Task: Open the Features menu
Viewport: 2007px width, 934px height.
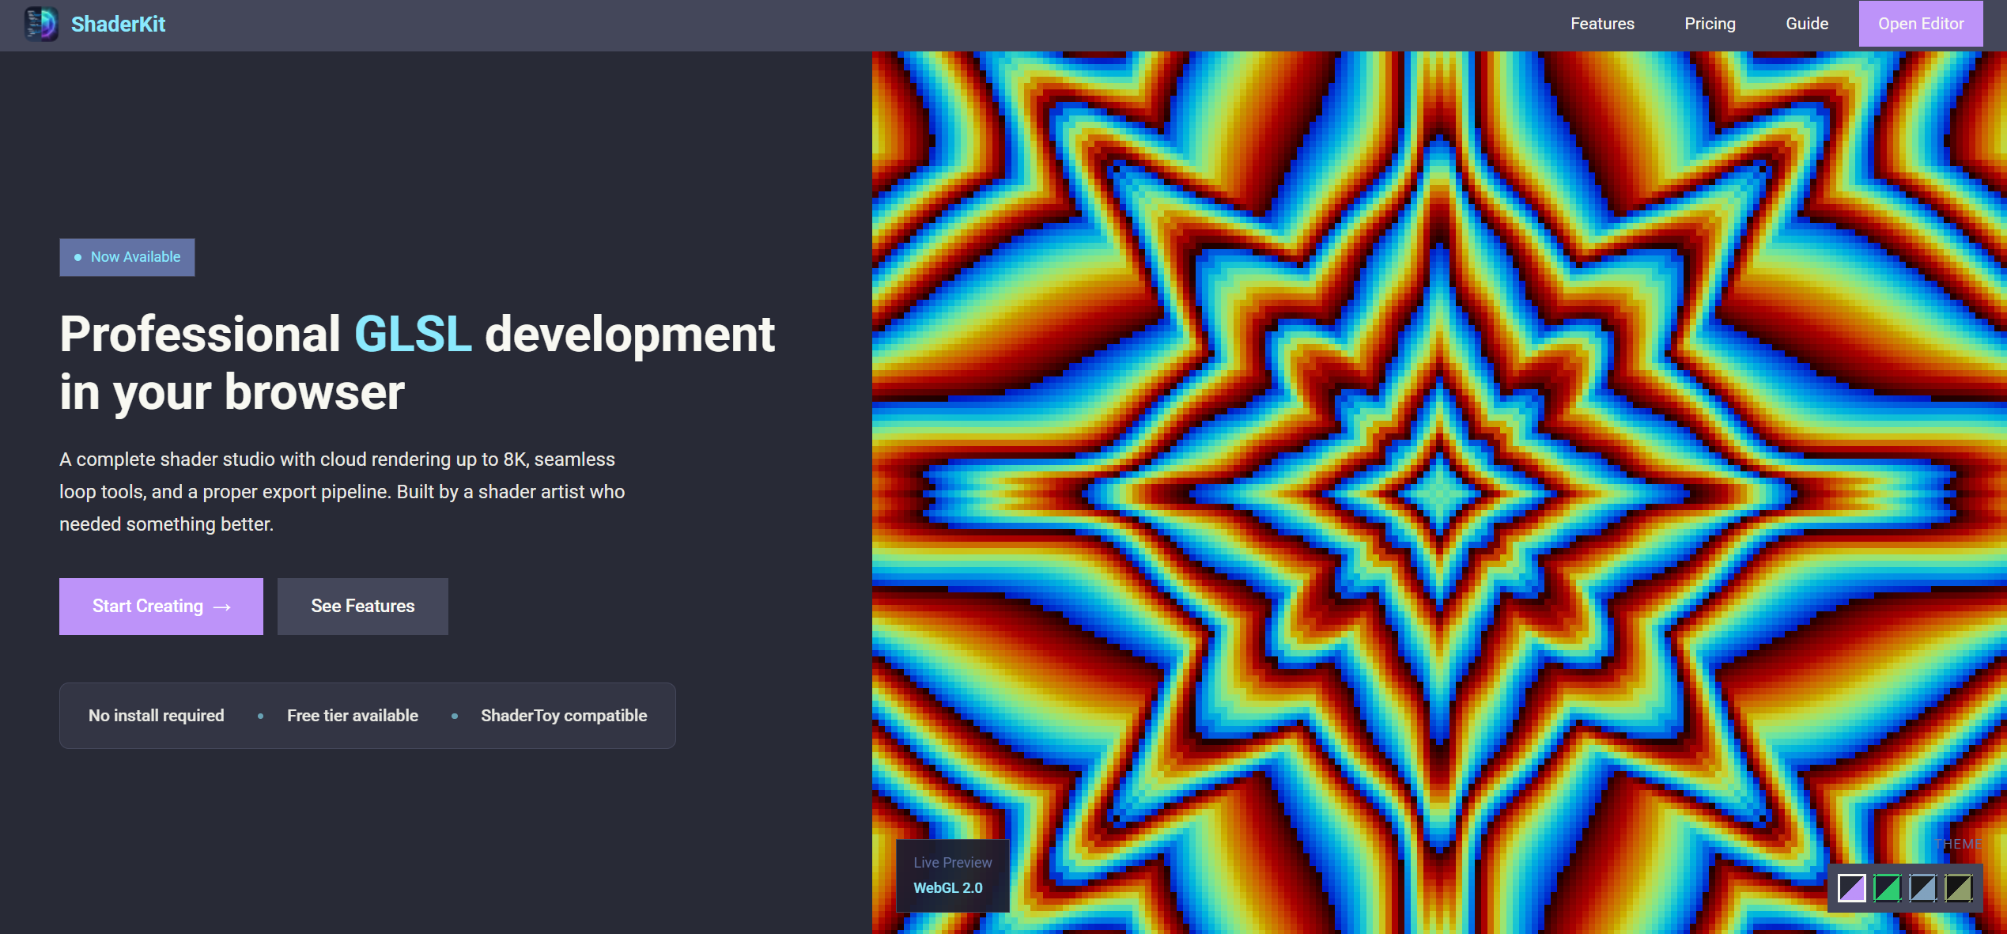Action: click(1602, 24)
